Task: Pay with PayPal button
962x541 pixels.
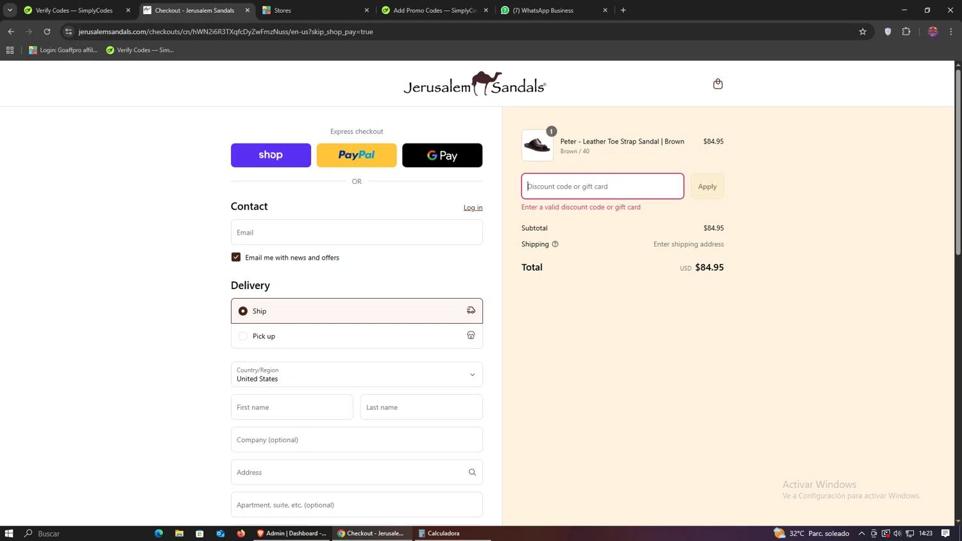Action: [x=357, y=155]
